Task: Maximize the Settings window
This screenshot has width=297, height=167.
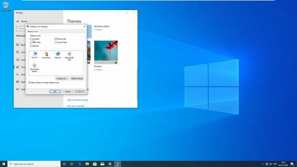Action: pos(127,13)
